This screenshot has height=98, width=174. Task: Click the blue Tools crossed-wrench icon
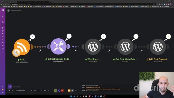point(59,91)
